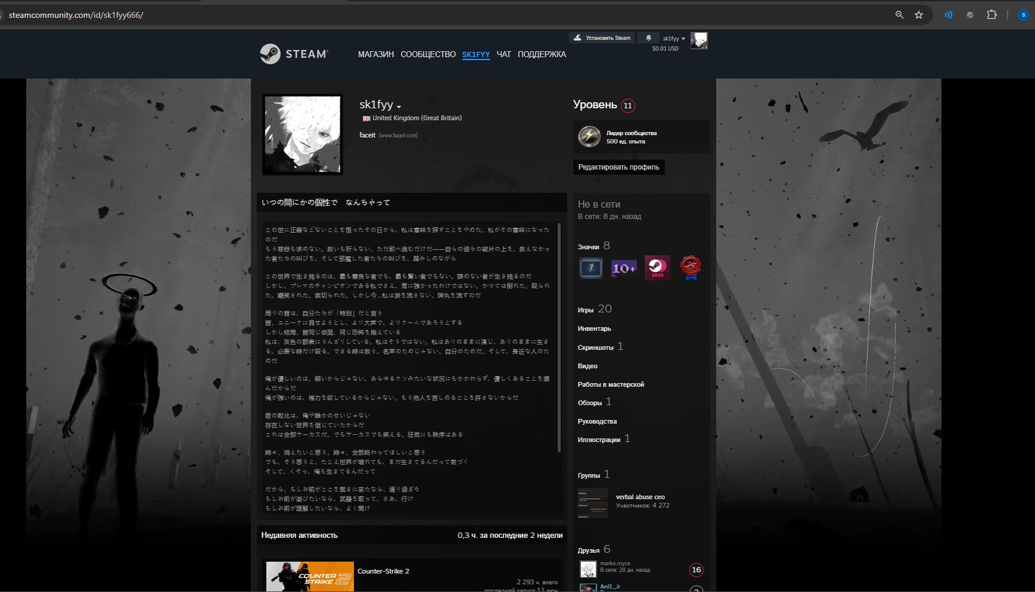This screenshot has height=592, width=1035.
Task: Open the Counter-Strike 2 game title link
Action: pos(383,571)
